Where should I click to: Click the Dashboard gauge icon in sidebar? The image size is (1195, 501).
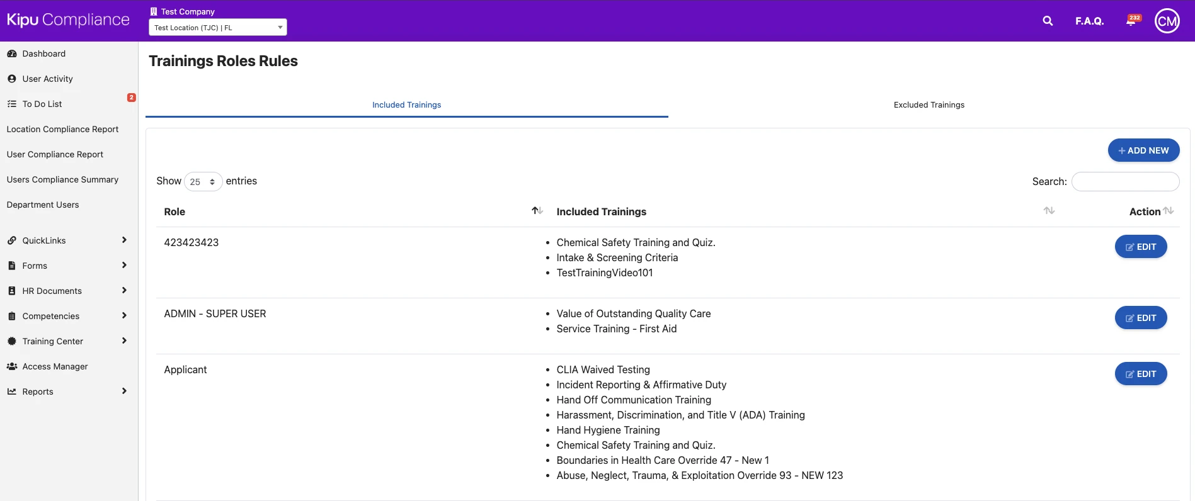pos(11,53)
